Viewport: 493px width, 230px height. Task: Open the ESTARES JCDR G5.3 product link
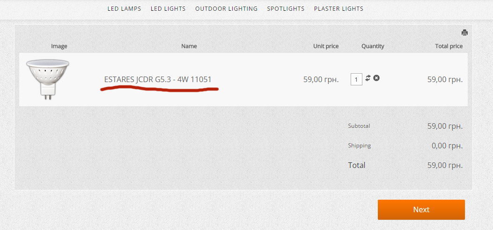(158, 79)
